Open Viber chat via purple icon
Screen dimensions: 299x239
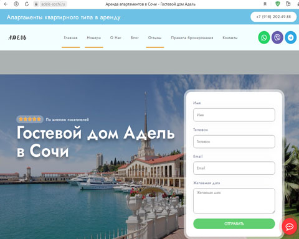click(x=277, y=37)
